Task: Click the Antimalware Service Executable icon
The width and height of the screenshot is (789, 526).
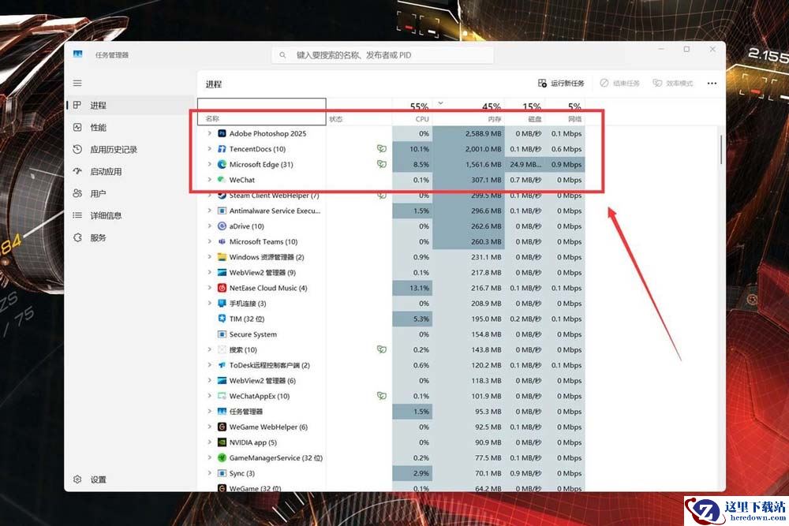Action: (x=222, y=211)
